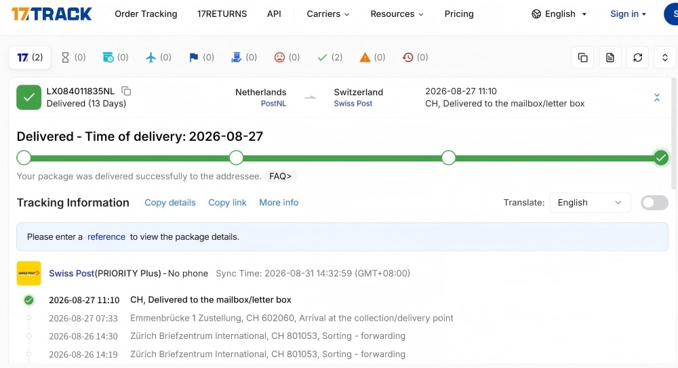678x368 pixels.
Task: Open the API page
Action: tap(274, 14)
